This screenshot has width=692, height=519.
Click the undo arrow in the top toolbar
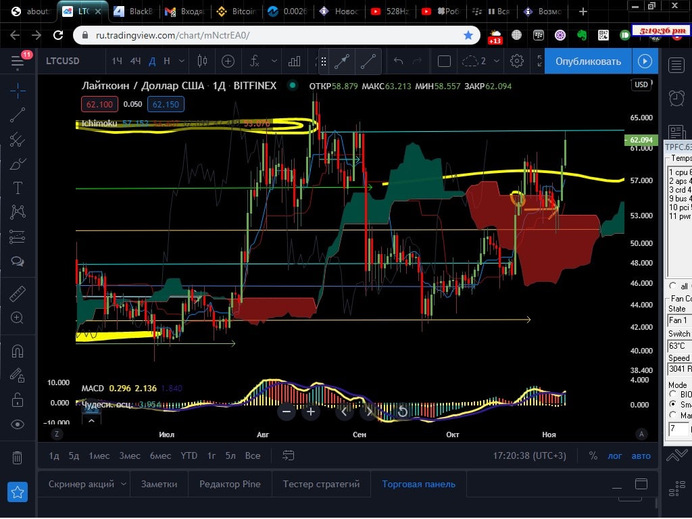tap(399, 61)
